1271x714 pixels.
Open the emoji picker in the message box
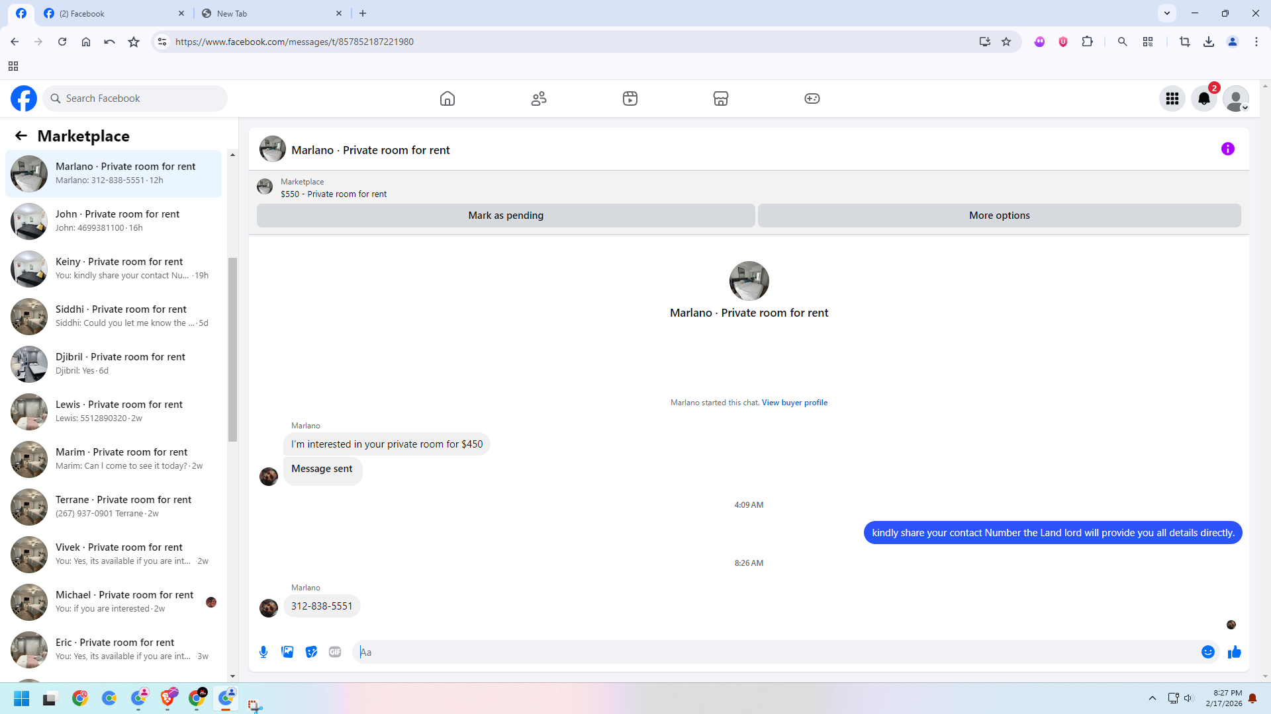click(1207, 652)
